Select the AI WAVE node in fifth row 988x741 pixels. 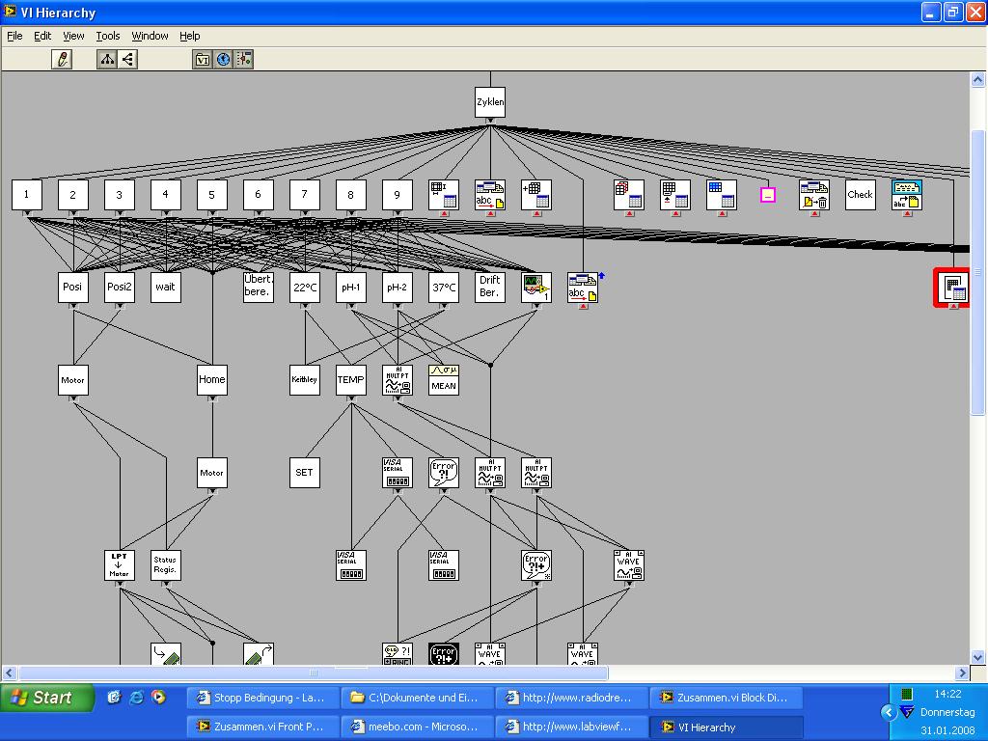[629, 565]
